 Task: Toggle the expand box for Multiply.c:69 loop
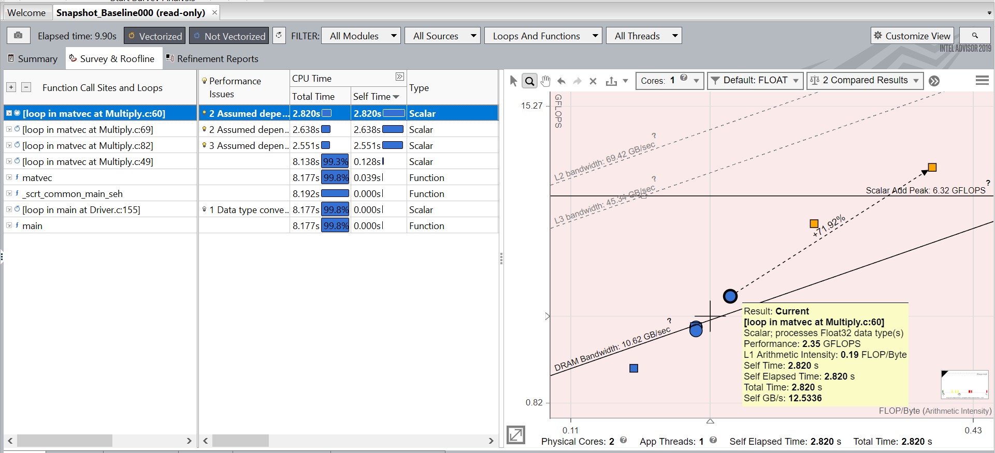[x=9, y=129]
